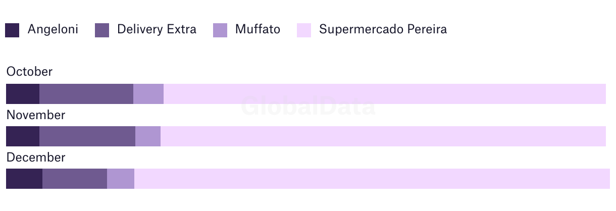Viewport: 616px width, 211px height.
Task: Click the October Angeloni bar segment
Action: [x=23, y=94]
